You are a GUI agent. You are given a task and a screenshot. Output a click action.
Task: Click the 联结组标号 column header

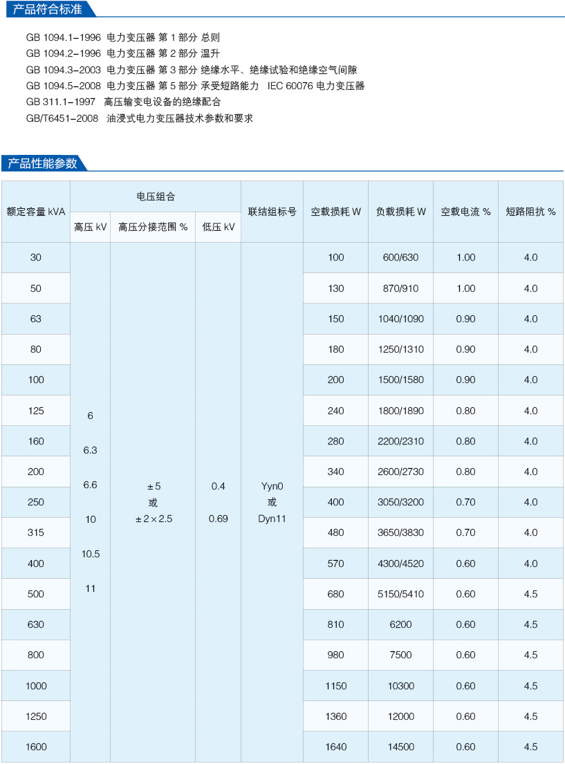point(272,212)
